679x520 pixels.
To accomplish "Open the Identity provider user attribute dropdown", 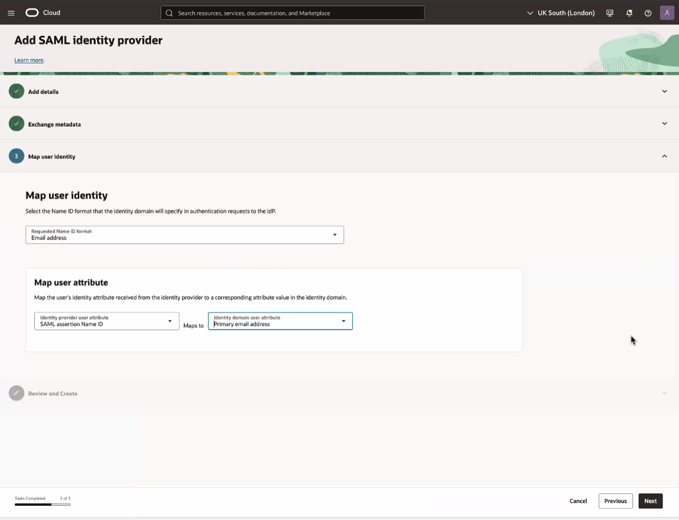I will [x=170, y=321].
